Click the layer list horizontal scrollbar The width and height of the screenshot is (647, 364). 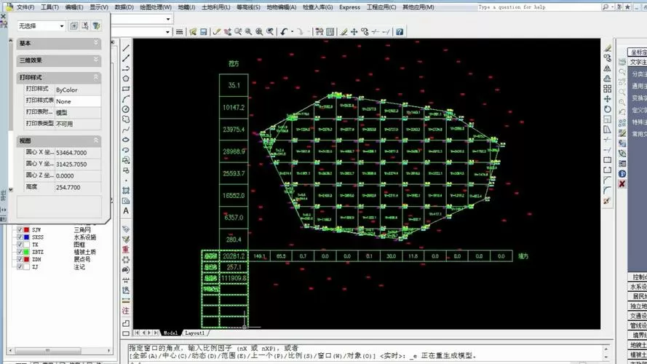pos(60,350)
